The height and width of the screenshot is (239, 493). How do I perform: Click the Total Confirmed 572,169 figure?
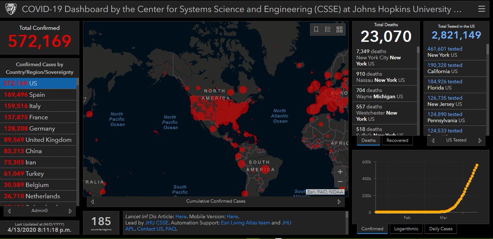[x=39, y=41]
